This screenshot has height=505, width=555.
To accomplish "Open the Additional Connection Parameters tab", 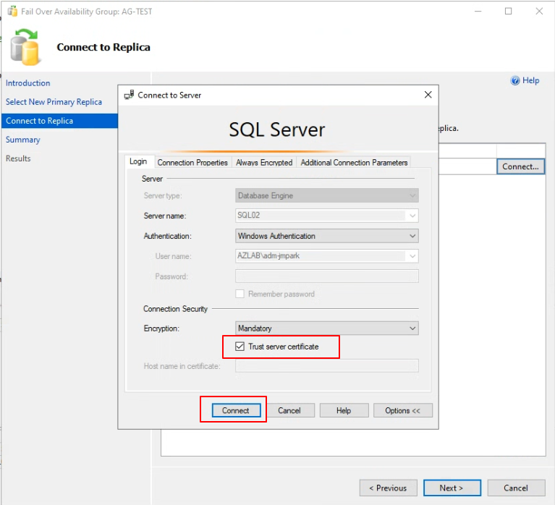I will pyautogui.click(x=354, y=163).
